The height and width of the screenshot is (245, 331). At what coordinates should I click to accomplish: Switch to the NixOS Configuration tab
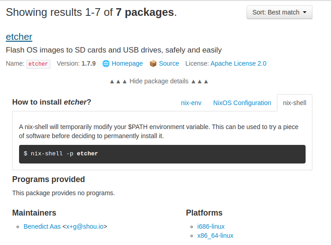(242, 103)
